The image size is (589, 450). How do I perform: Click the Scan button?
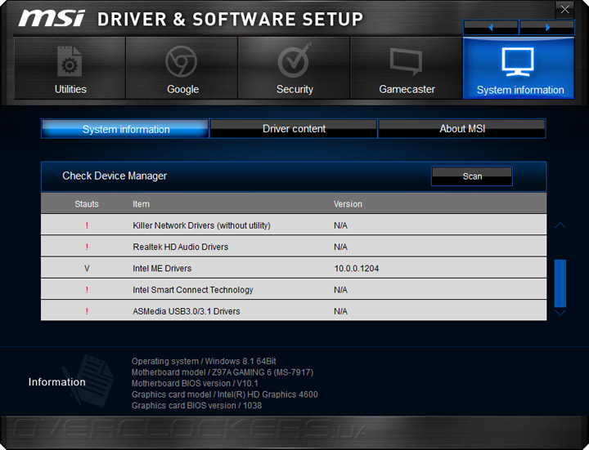(x=472, y=176)
